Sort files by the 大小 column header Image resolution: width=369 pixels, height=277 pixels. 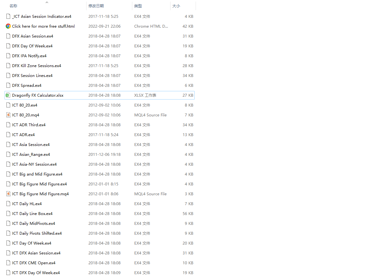pos(176,6)
